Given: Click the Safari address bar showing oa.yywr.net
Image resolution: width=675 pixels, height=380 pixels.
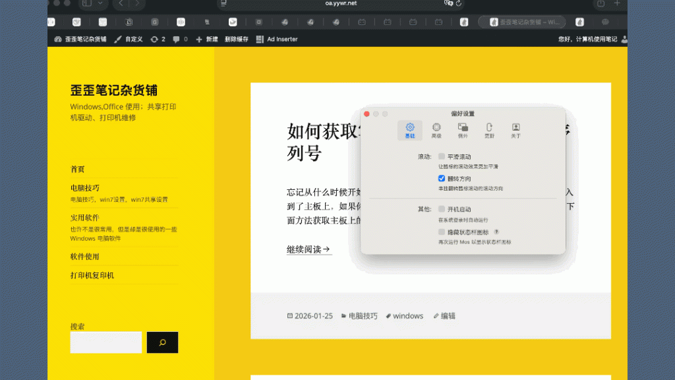Looking at the screenshot, I should [341, 4].
